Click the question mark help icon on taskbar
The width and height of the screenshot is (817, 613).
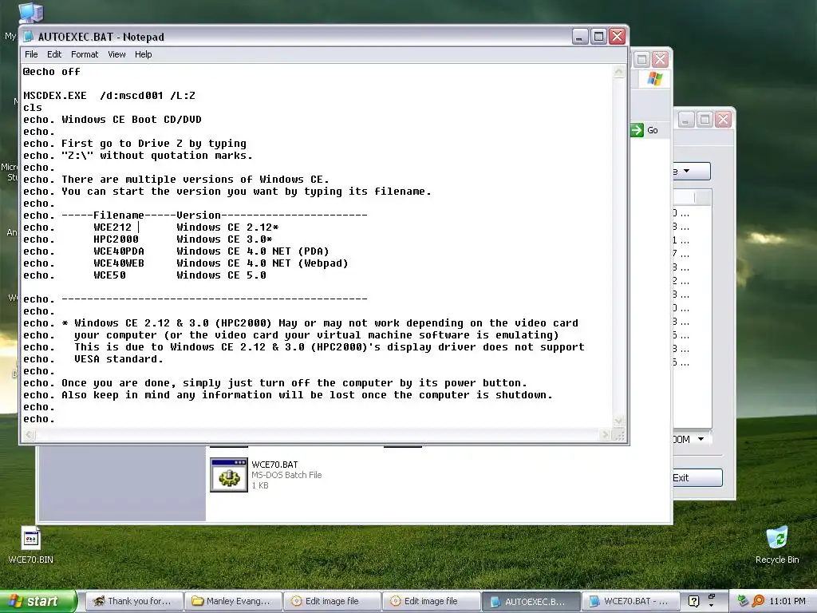pos(693,602)
